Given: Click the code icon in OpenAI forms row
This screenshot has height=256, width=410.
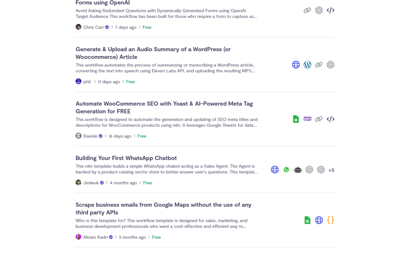Looking at the screenshot, I should 330,10.
